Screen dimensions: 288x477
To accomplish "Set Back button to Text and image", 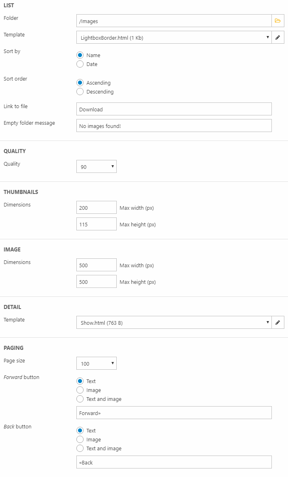I will 80,449.
